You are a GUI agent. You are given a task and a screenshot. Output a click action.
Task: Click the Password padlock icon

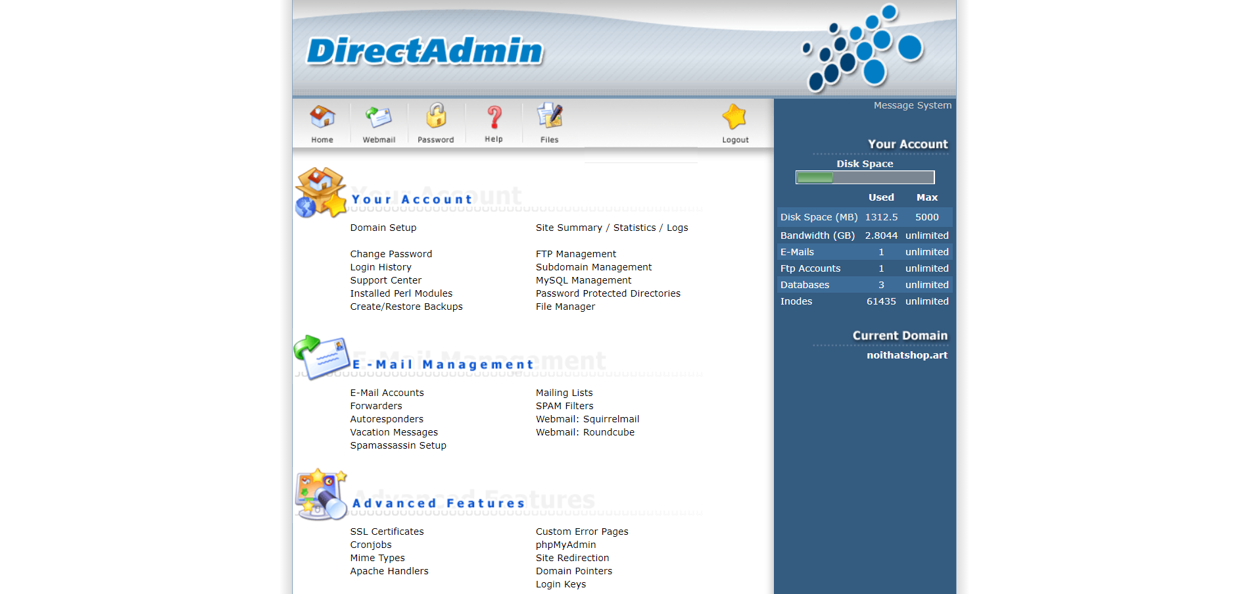436,116
